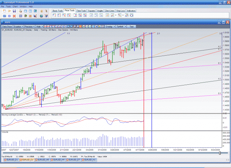Open the Tools menu

[8, 7]
